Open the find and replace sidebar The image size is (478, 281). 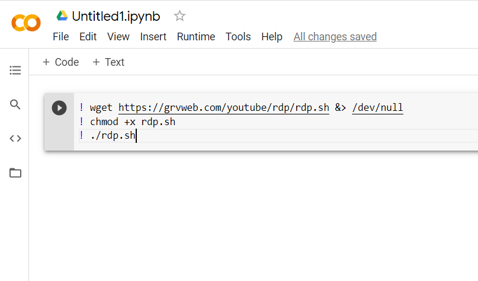click(15, 104)
